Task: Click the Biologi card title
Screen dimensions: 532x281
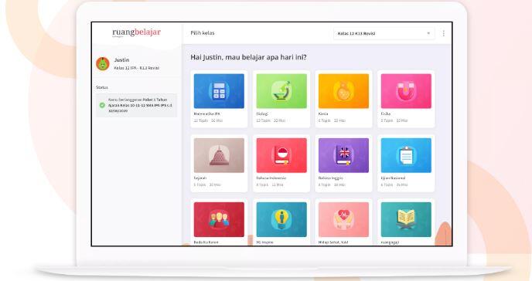Action: pos(262,113)
